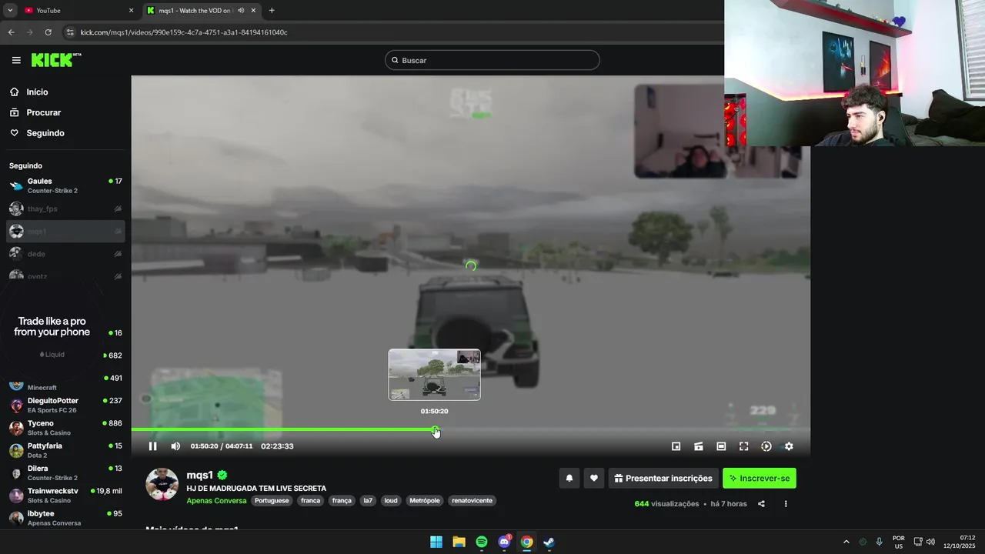Seek on the green video progress bar
Screen dimensions: 985x554
click(470, 429)
